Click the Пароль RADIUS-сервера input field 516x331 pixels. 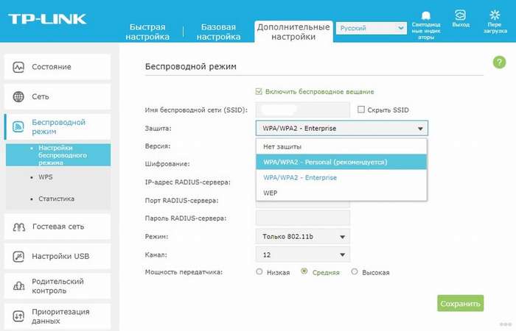click(x=302, y=218)
